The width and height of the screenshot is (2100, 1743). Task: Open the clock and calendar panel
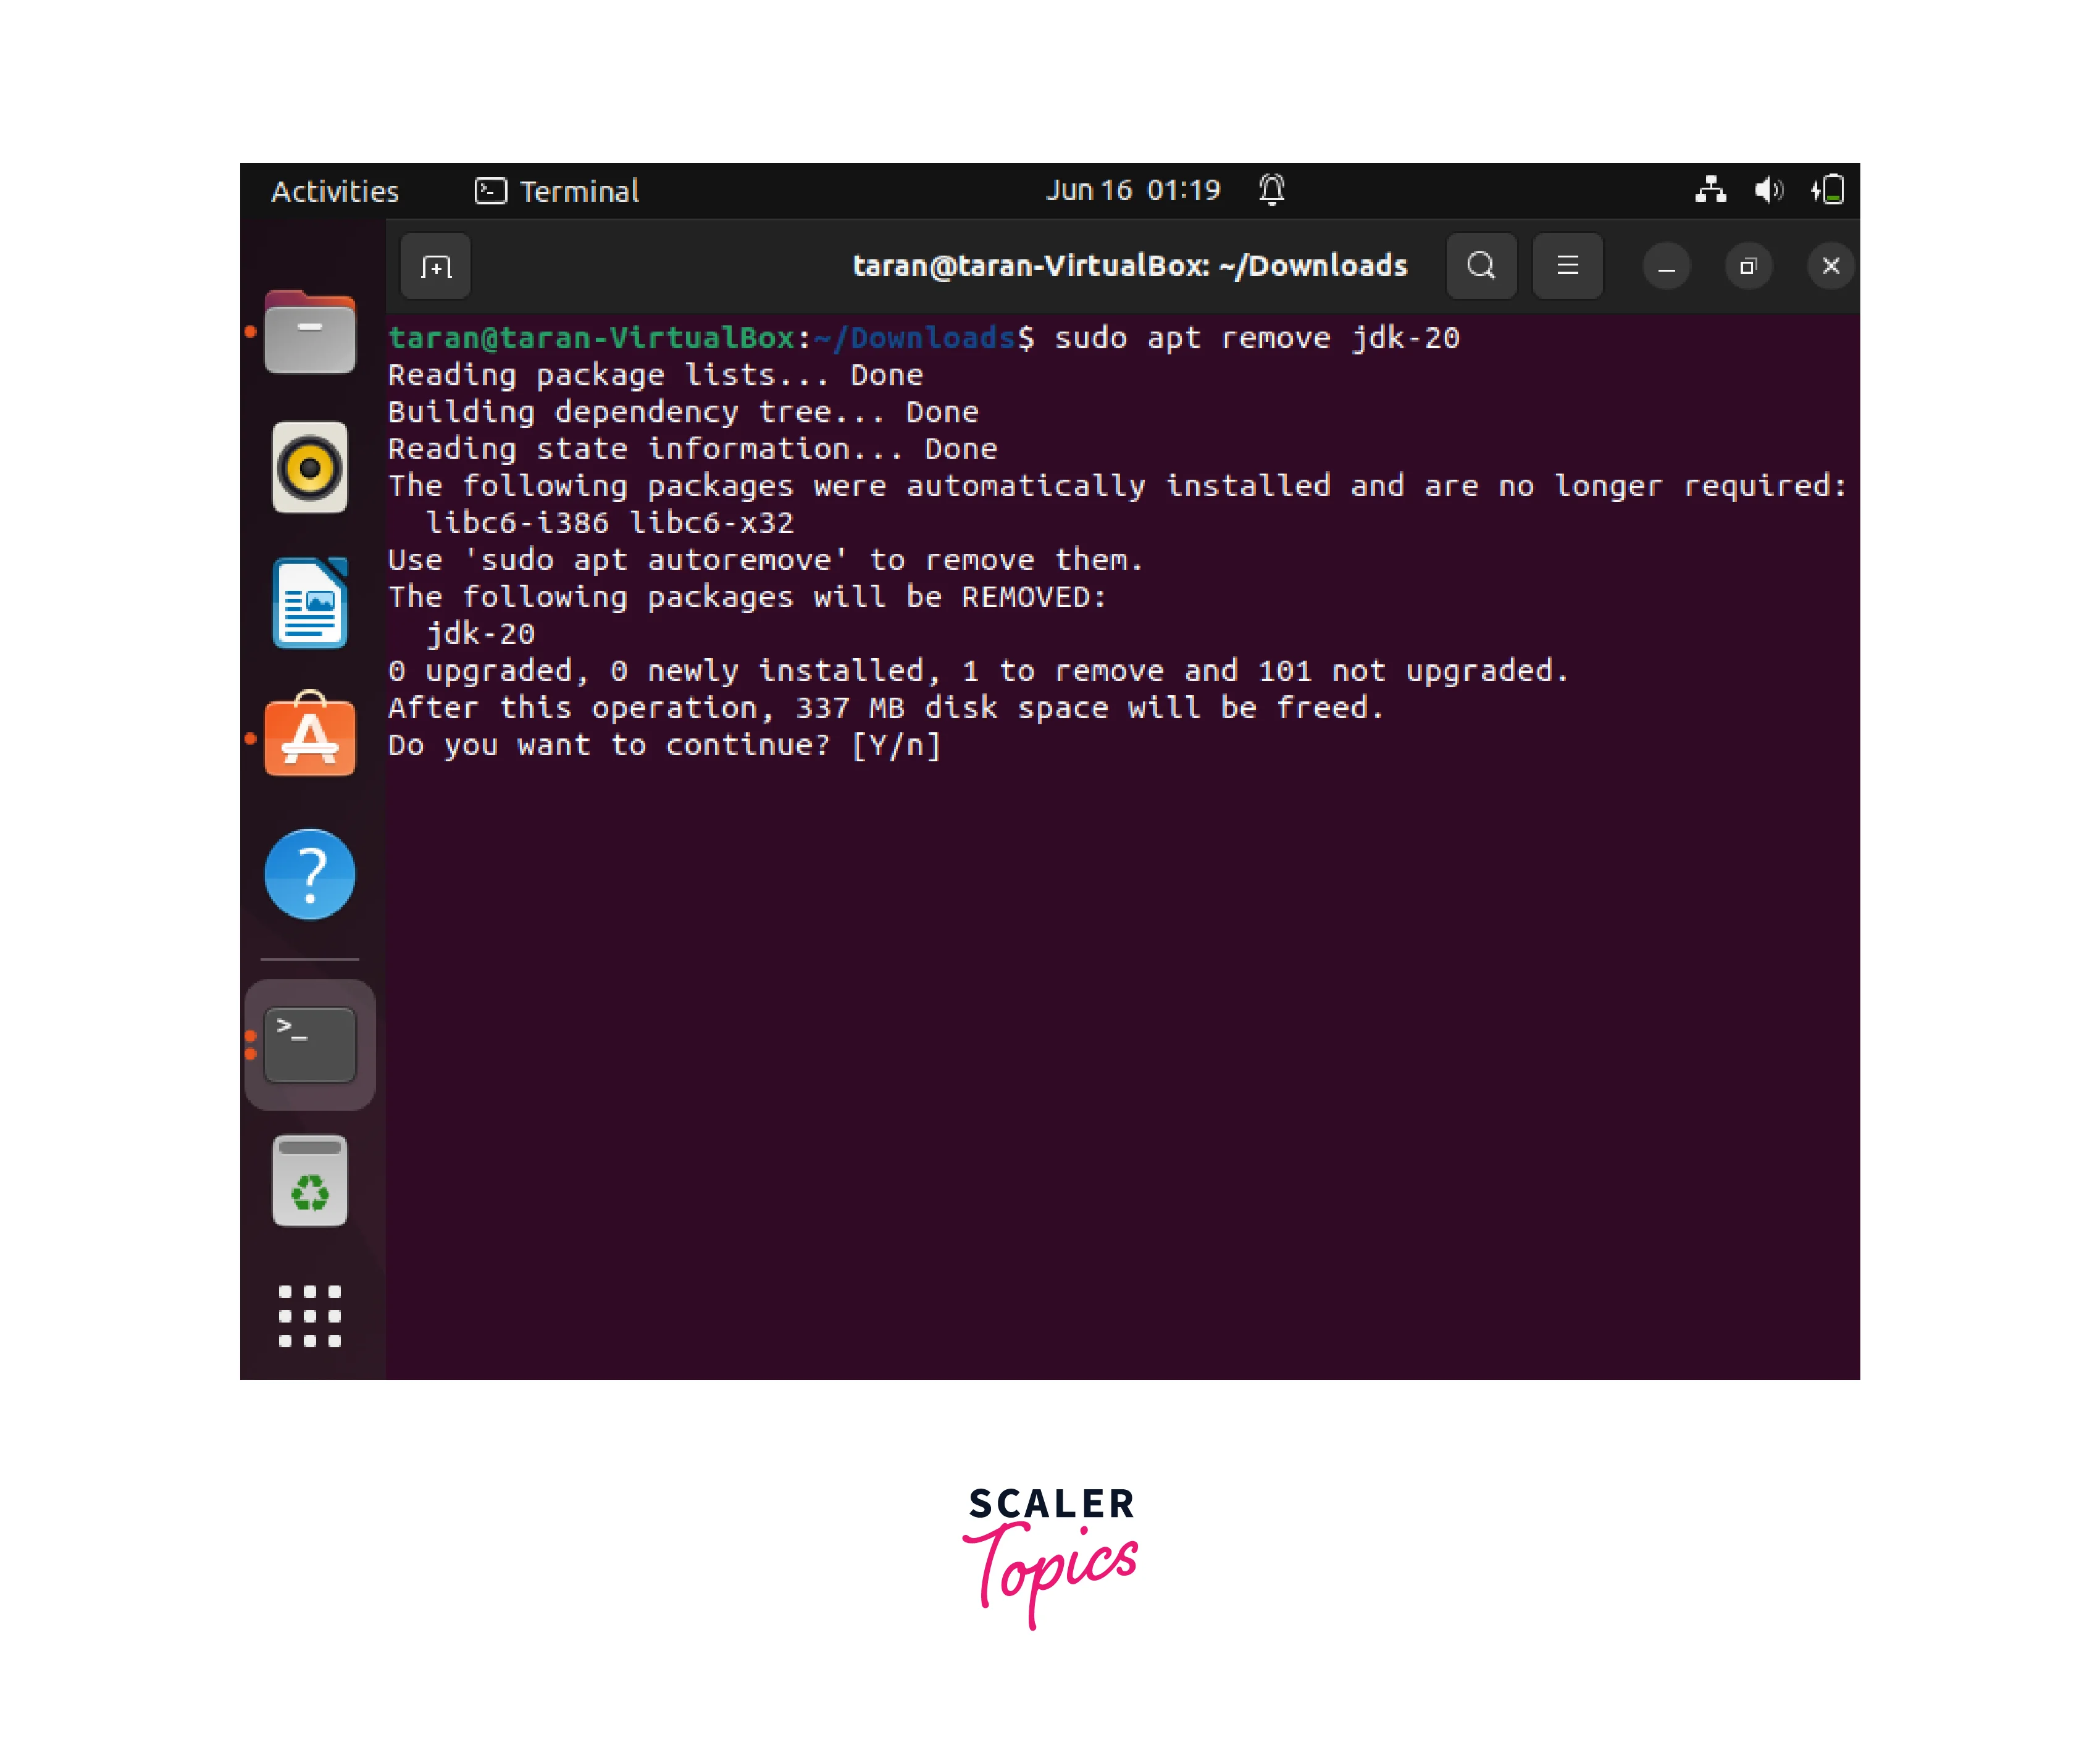tap(1132, 190)
